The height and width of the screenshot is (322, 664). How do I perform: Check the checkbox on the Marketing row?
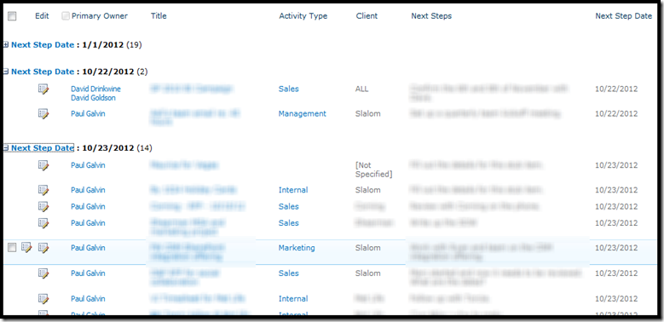coord(12,248)
